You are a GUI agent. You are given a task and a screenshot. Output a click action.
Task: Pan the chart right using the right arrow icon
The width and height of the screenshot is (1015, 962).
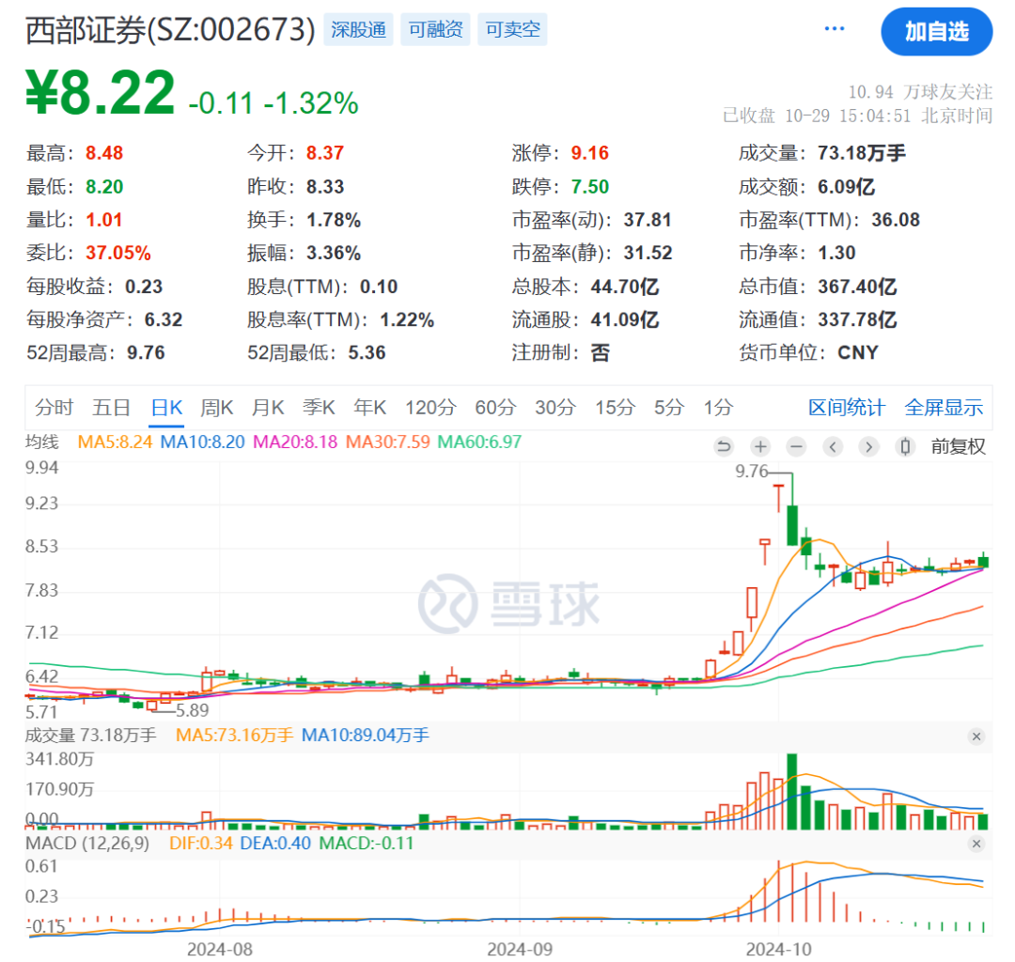point(868,447)
